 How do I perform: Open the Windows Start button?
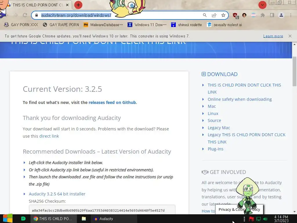pos(8,219)
